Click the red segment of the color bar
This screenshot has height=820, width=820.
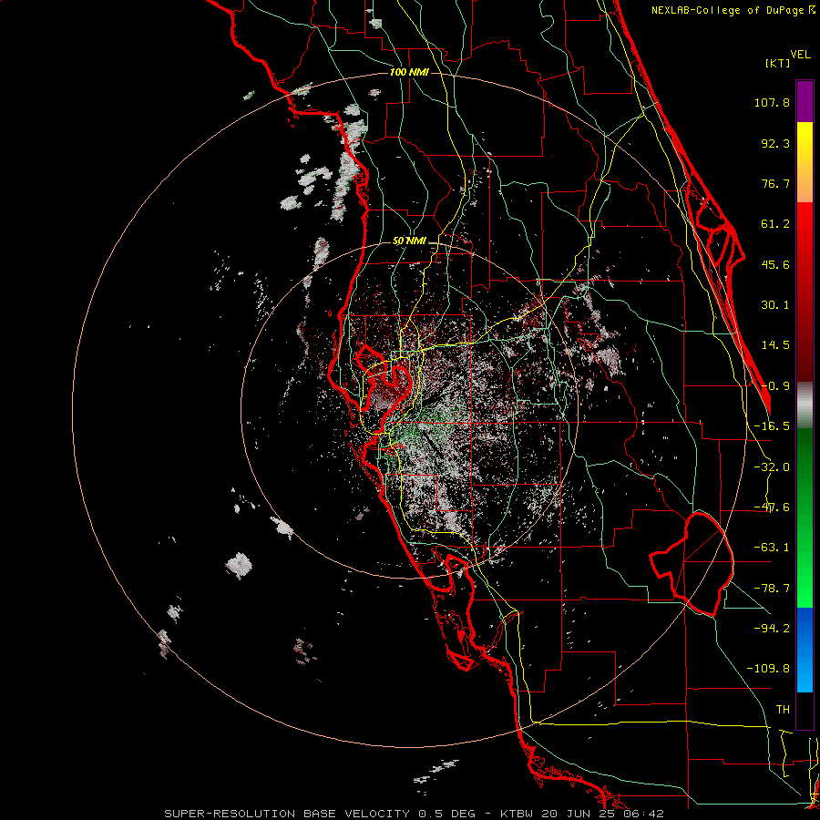pos(805,292)
